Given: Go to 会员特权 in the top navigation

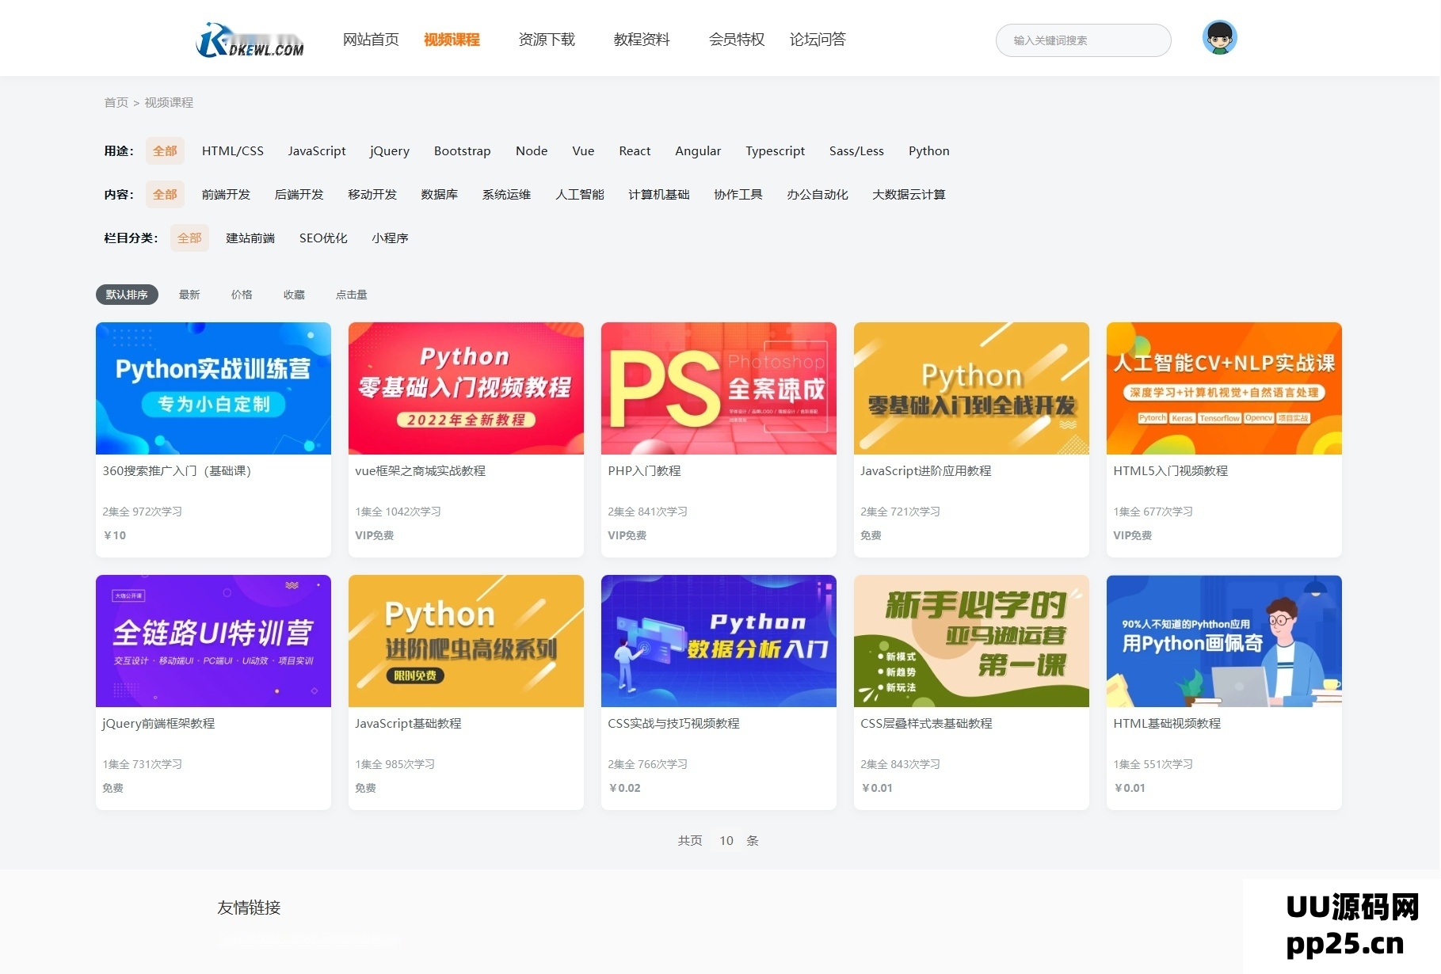Looking at the screenshot, I should pos(736,40).
